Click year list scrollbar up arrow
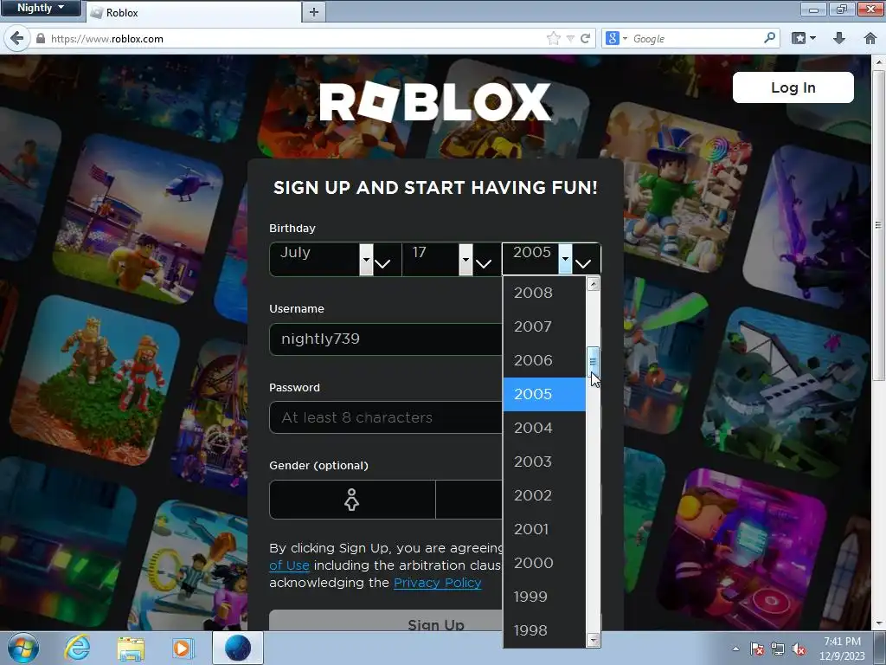 click(593, 284)
